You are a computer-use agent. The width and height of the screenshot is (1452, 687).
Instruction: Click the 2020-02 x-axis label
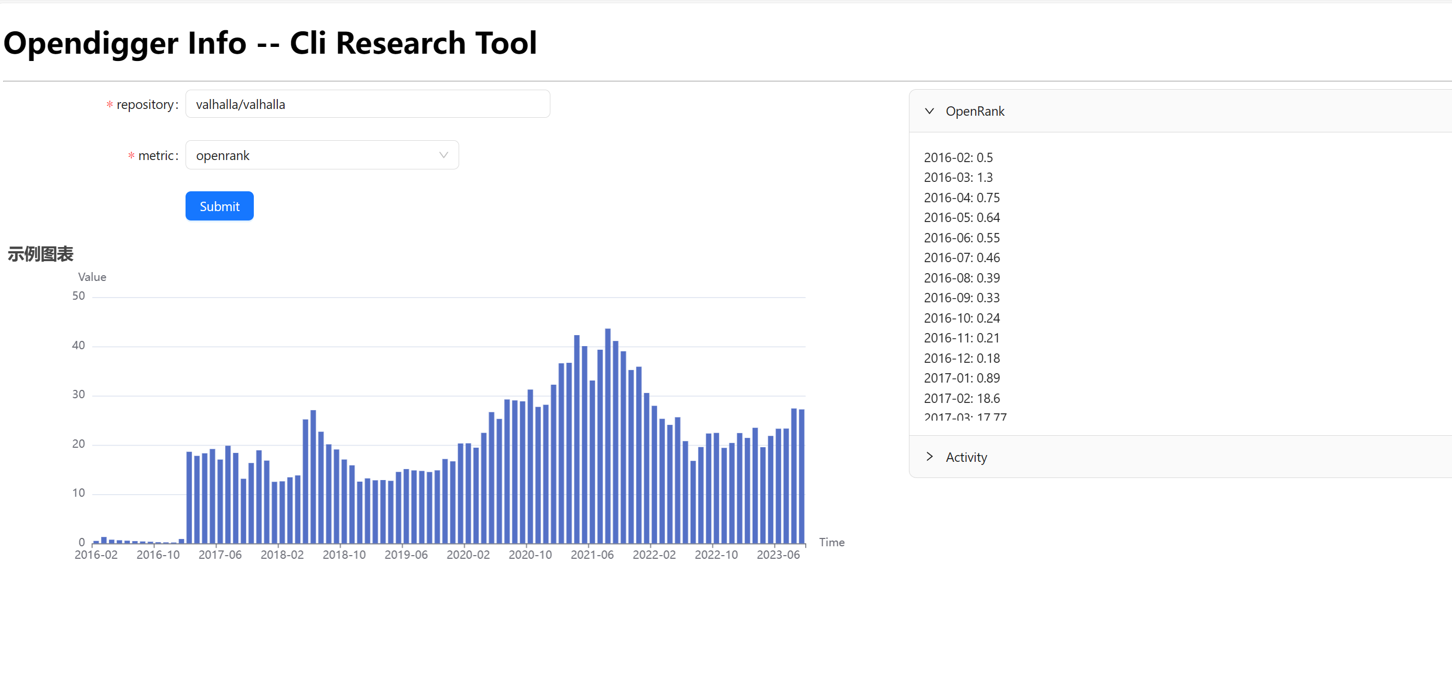[x=468, y=555]
